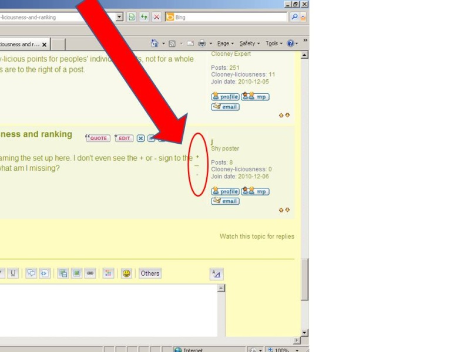Open the browser Home icon

[155, 43]
